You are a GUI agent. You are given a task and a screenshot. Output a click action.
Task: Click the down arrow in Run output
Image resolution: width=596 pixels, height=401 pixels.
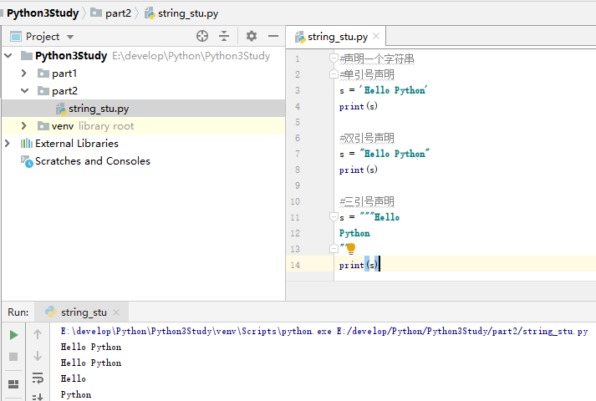point(38,356)
